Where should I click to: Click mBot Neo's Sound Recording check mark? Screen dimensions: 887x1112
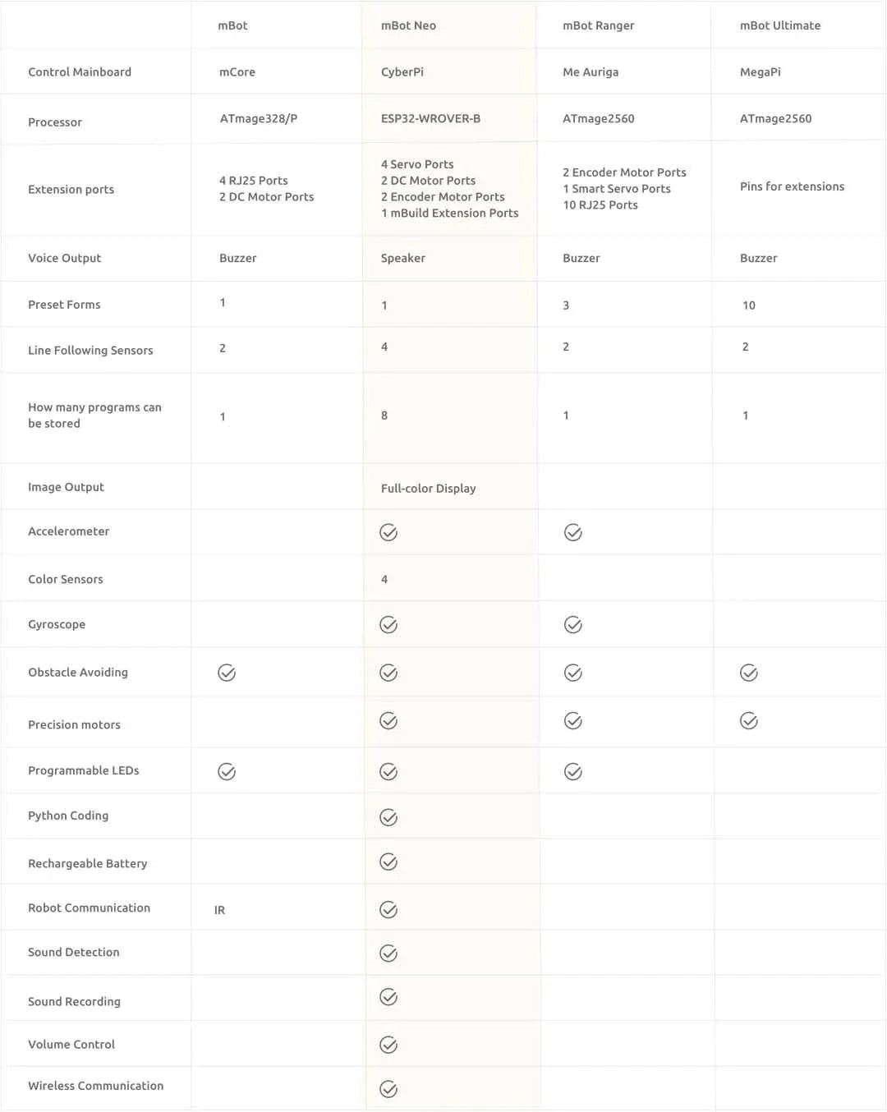click(x=388, y=997)
